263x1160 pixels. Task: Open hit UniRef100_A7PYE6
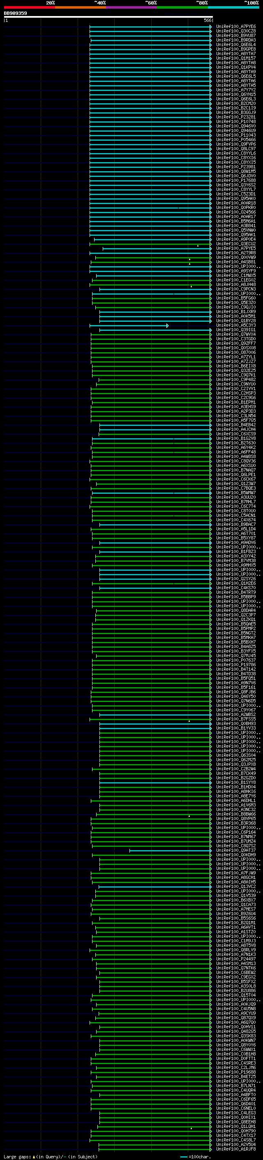[x=236, y=27]
